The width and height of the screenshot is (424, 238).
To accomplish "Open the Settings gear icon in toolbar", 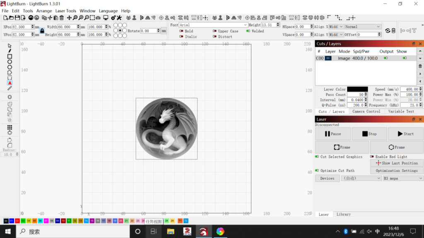I will [113, 18].
